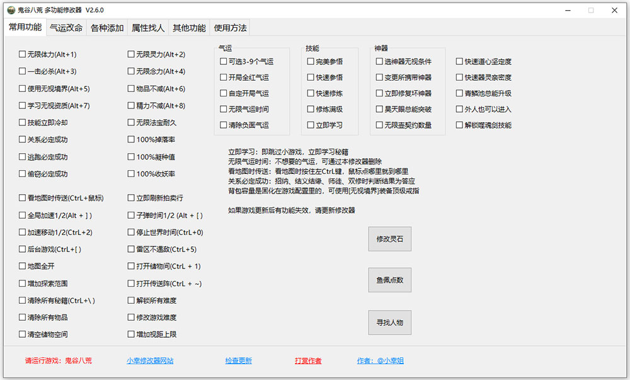Check 学习无视资质(Alt+7)
This screenshot has height=380, width=630.
pyautogui.click(x=55, y=106)
